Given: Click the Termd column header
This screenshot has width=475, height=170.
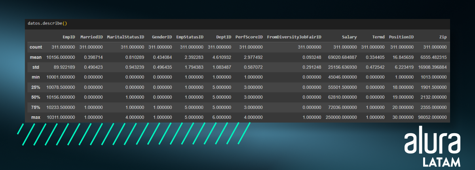Looking at the screenshot, I should point(378,37).
